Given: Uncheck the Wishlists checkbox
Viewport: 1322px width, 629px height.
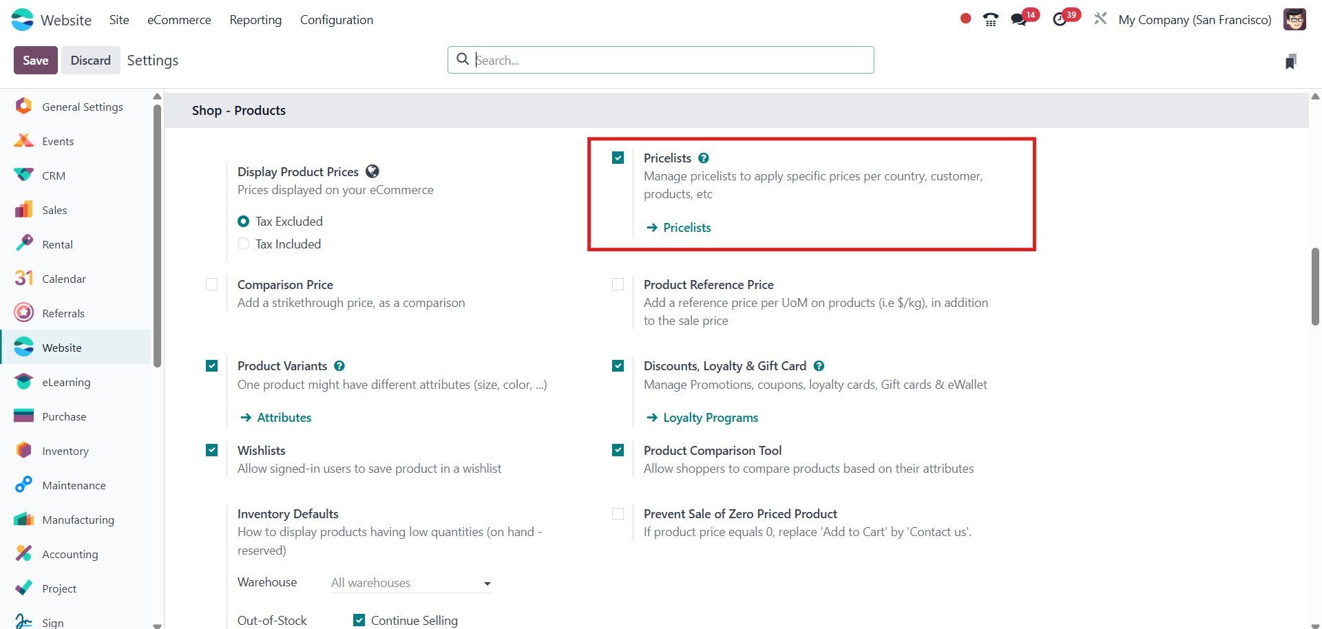Looking at the screenshot, I should point(212,451).
